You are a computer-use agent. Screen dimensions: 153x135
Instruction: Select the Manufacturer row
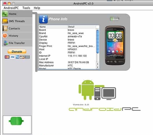(x=67, y=66)
